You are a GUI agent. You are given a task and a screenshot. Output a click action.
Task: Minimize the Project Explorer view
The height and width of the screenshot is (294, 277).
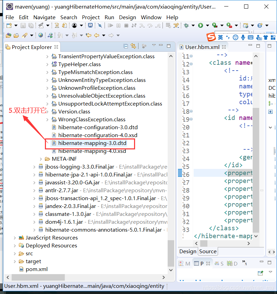click(161, 45)
